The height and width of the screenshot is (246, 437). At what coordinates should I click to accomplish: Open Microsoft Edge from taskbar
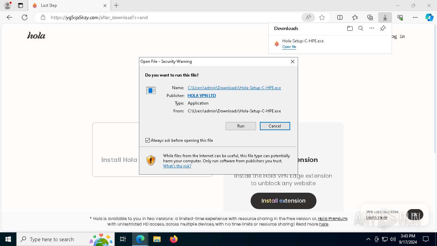tap(140, 239)
